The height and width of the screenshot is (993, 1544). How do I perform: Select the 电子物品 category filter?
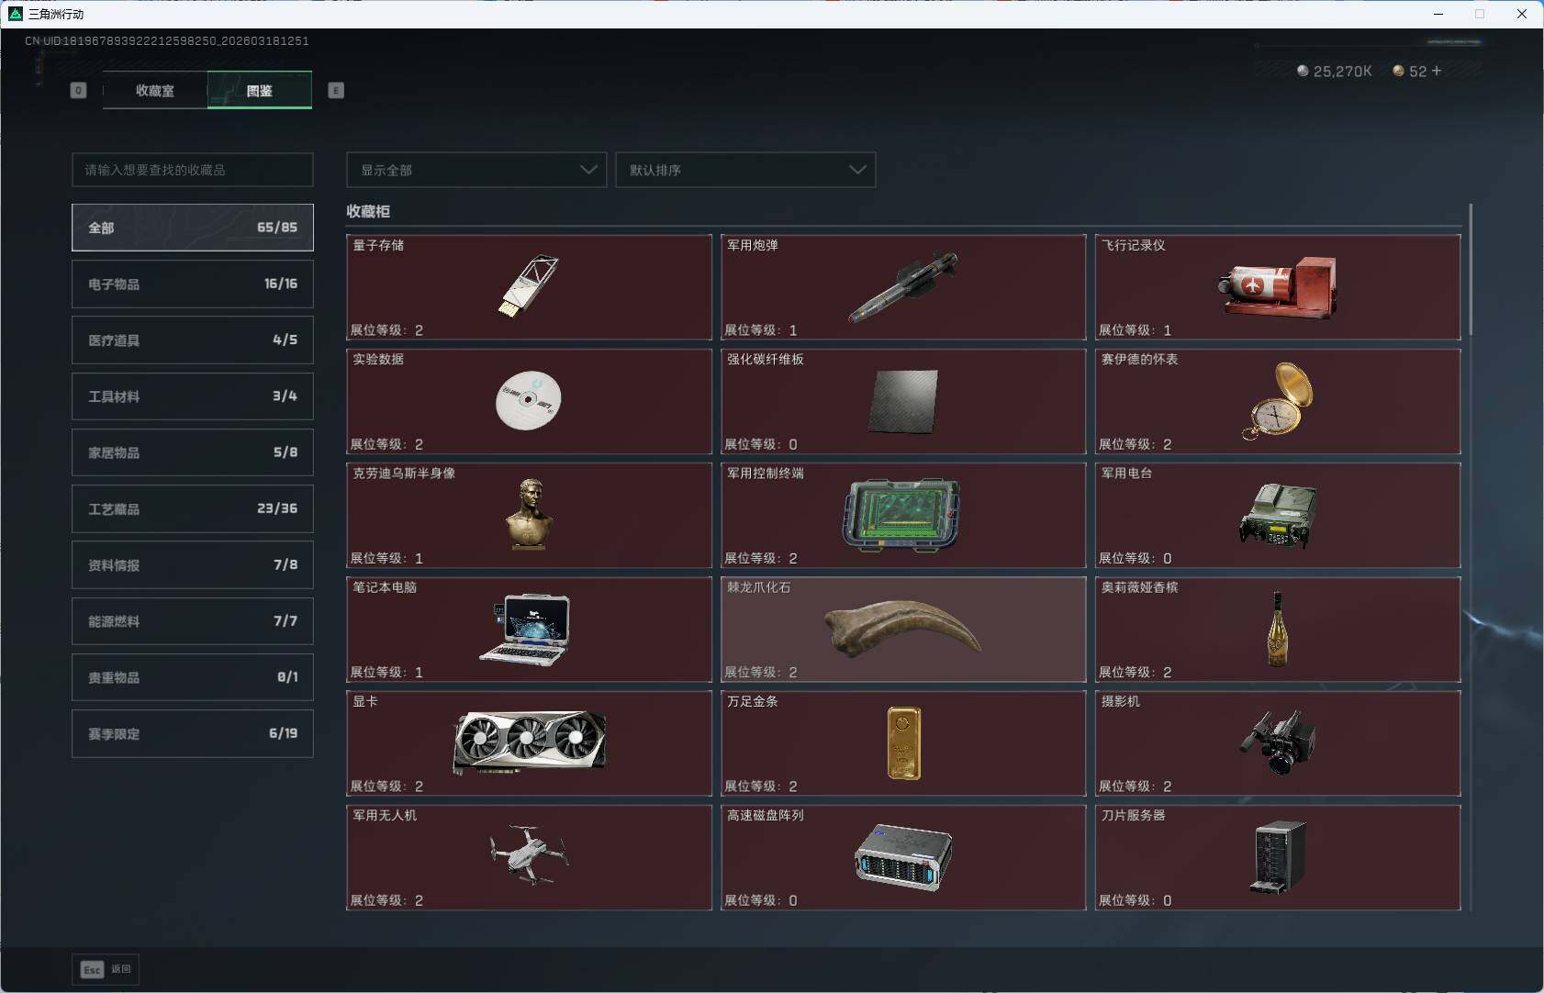[193, 285]
